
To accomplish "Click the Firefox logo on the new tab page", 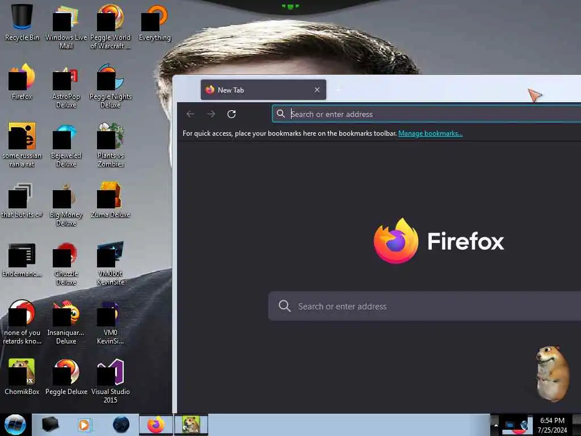I will coord(439,241).
